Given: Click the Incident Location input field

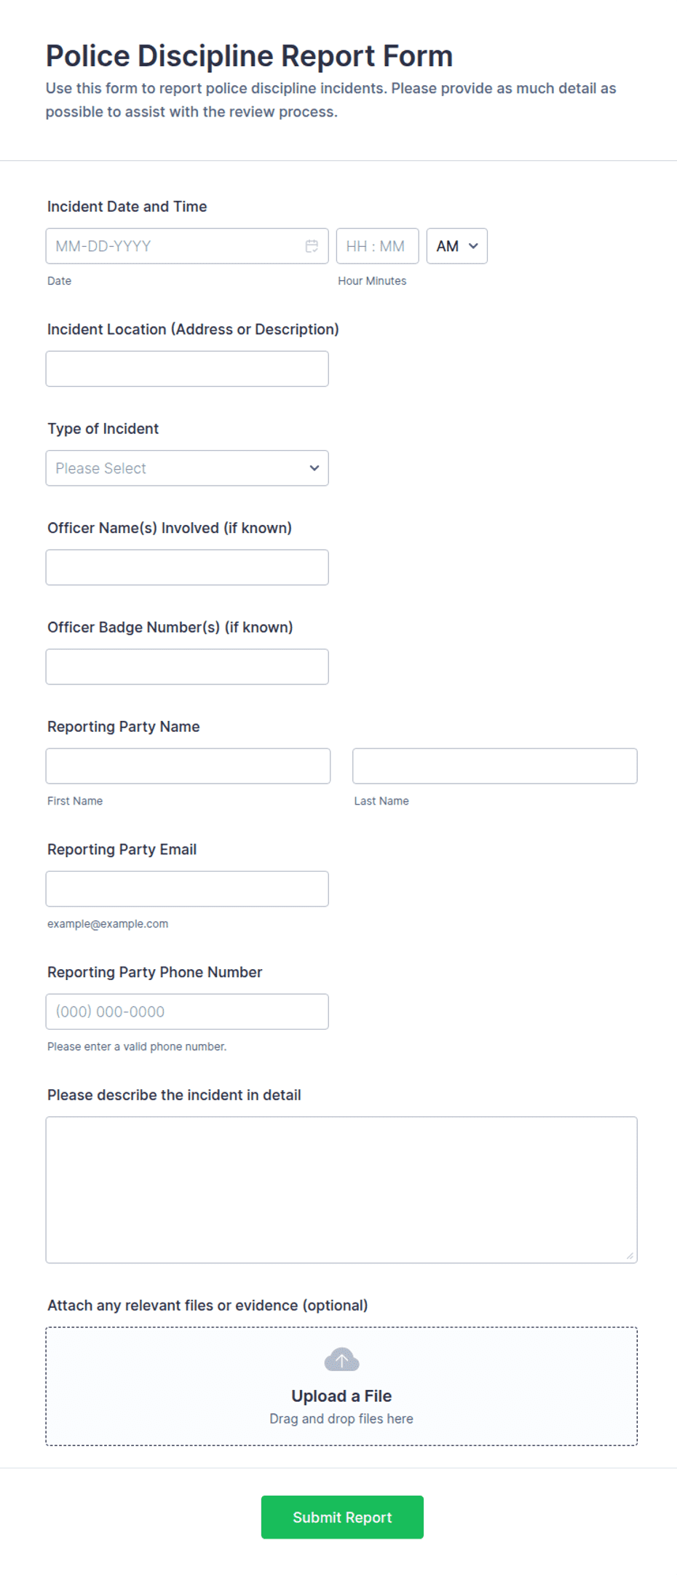Looking at the screenshot, I should coord(187,368).
